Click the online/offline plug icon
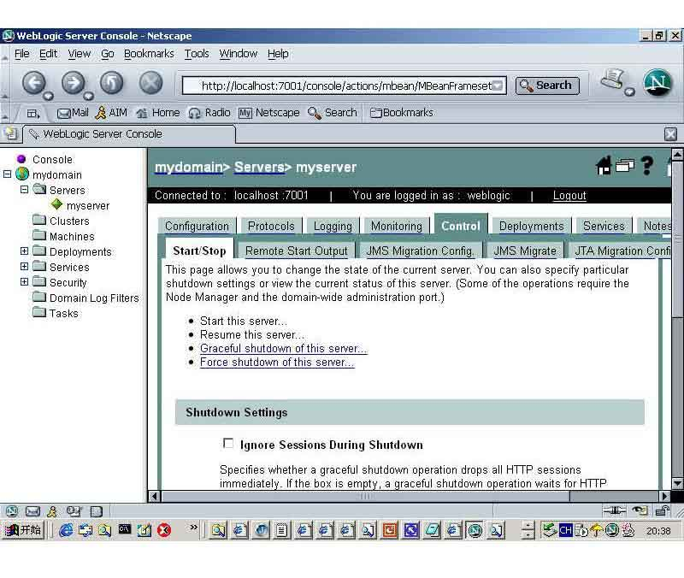The image size is (684, 578). 614,510
